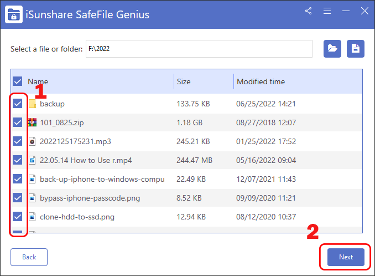This screenshot has height=276, width=375.
Task: Click the 22.49 KB size value
Action: click(x=191, y=179)
